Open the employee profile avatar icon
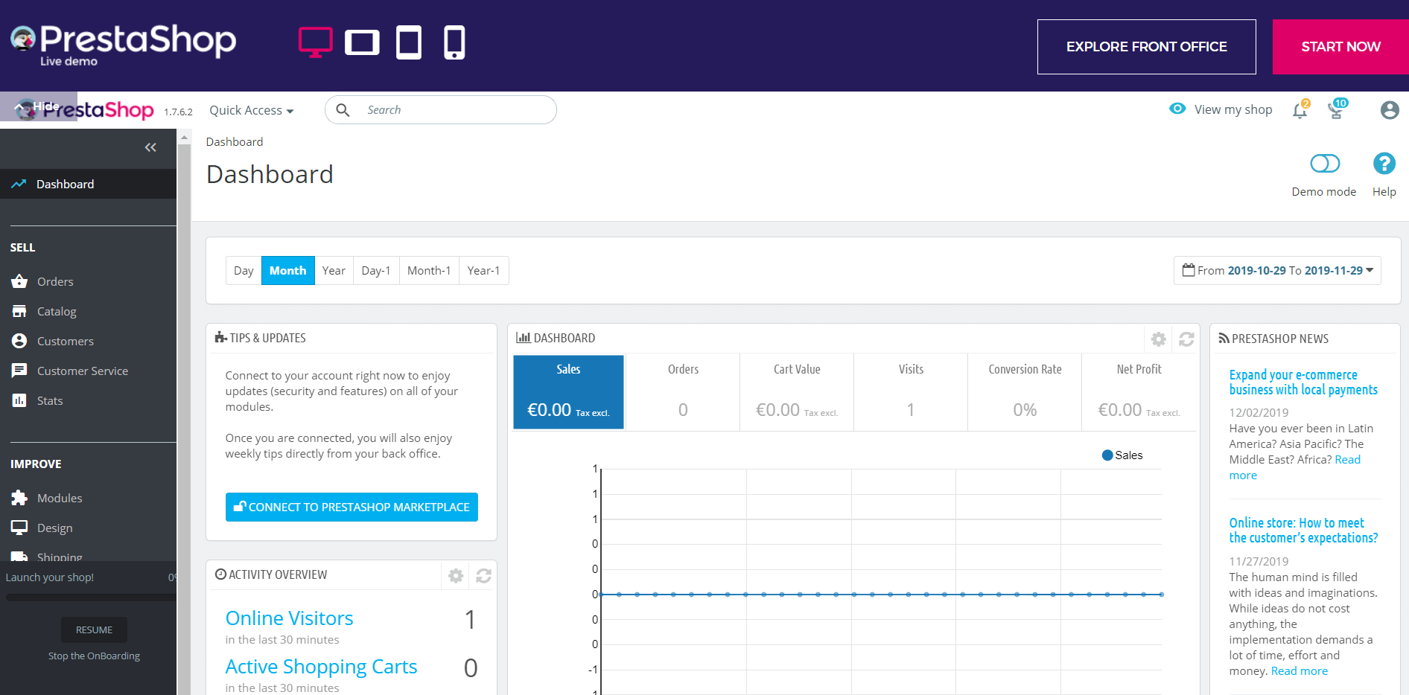This screenshot has width=1409, height=695. (1390, 110)
